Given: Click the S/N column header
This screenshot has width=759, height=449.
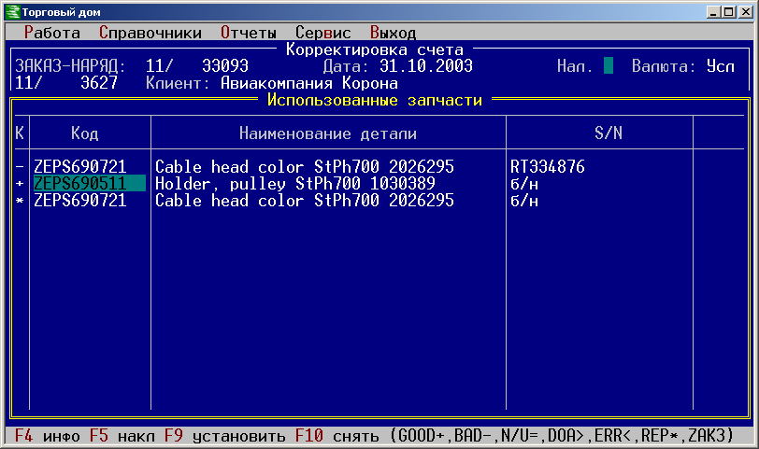Looking at the screenshot, I should tap(609, 133).
